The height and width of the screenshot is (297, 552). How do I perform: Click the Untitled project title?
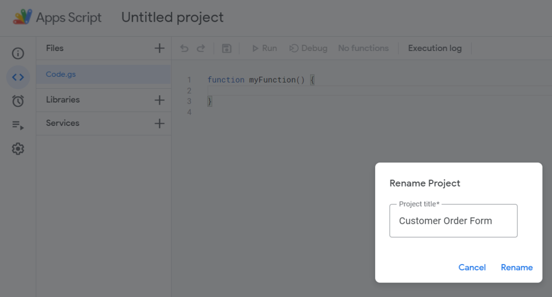[x=173, y=17]
